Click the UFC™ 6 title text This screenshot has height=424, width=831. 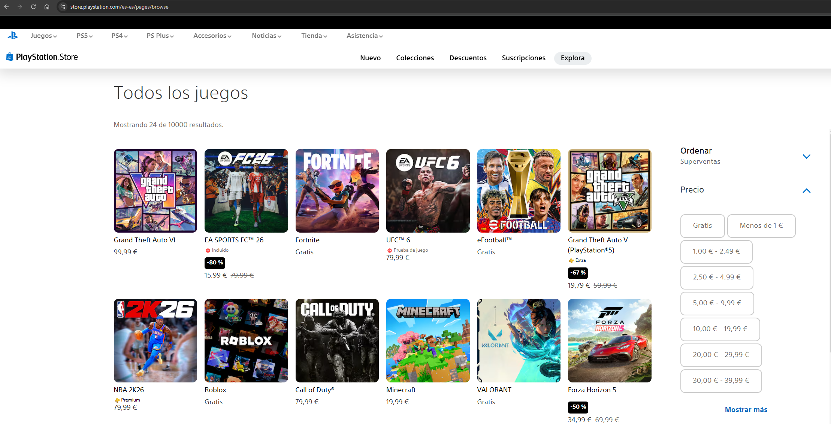398,240
